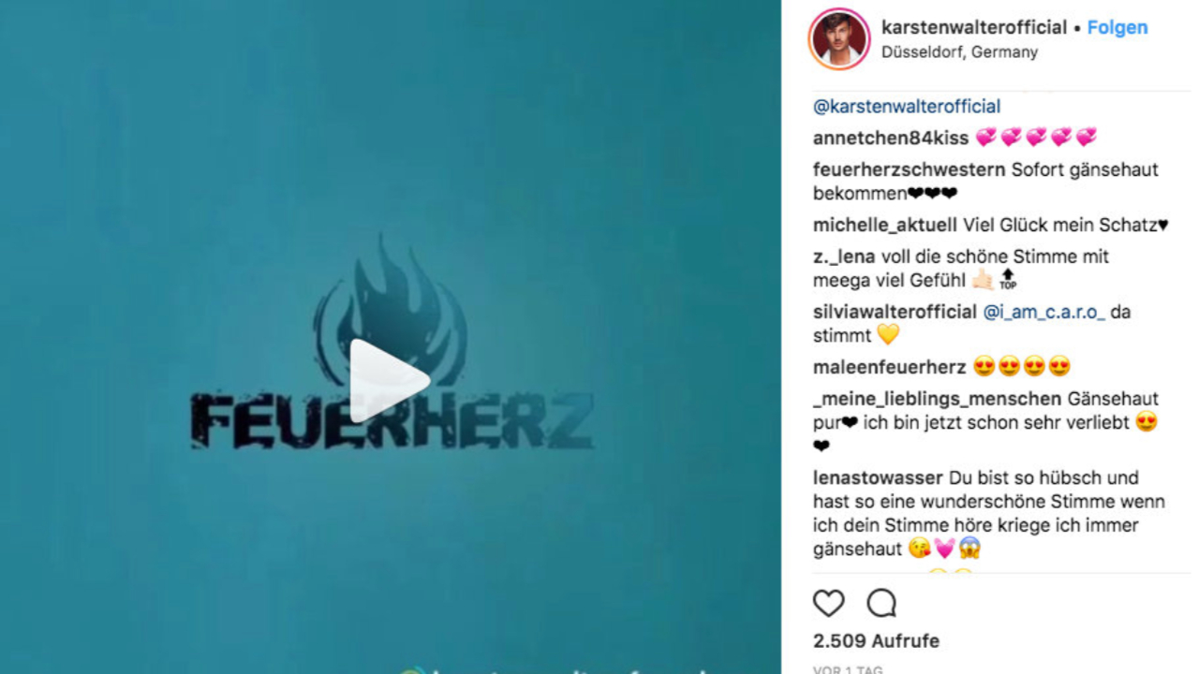This screenshot has width=1199, height=674.
Task: Open karstenwalterofficial username in header
Action: (974, 27)
